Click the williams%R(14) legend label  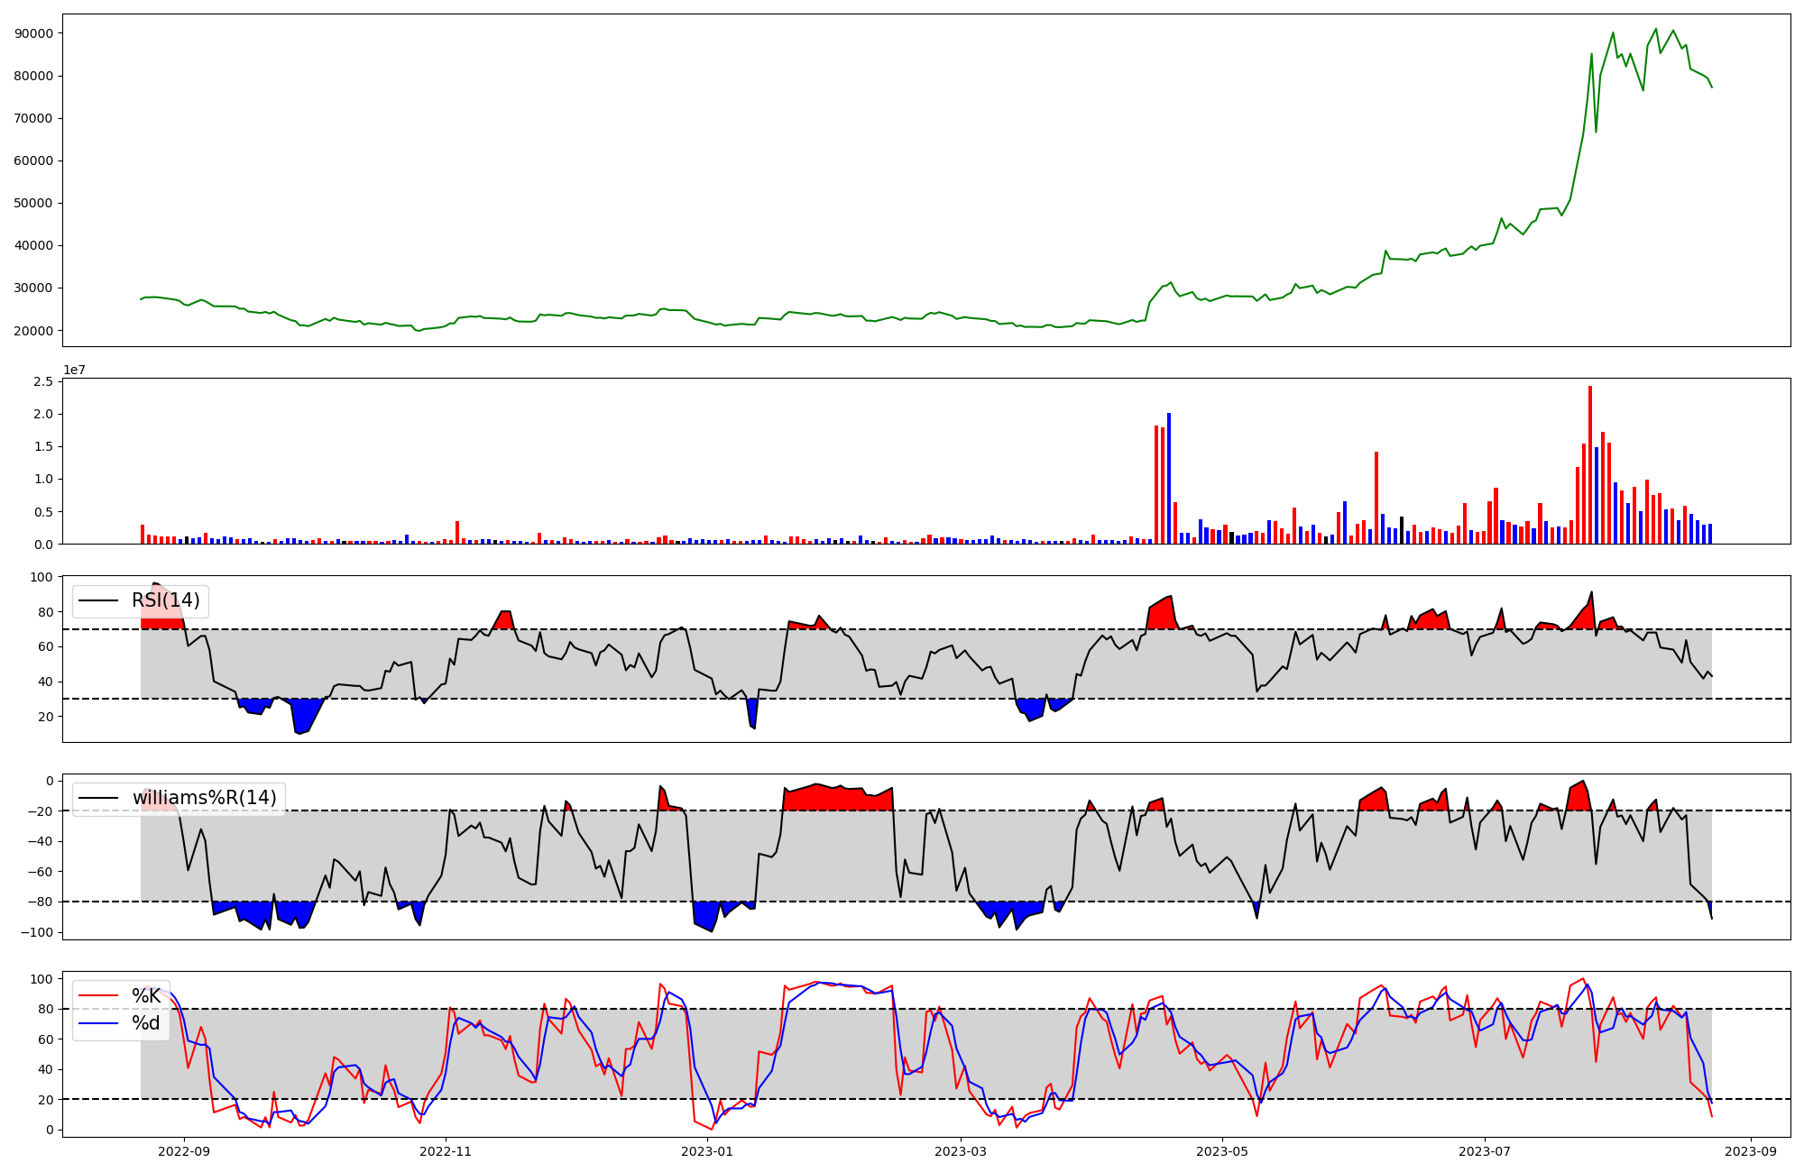click(204, 798)
